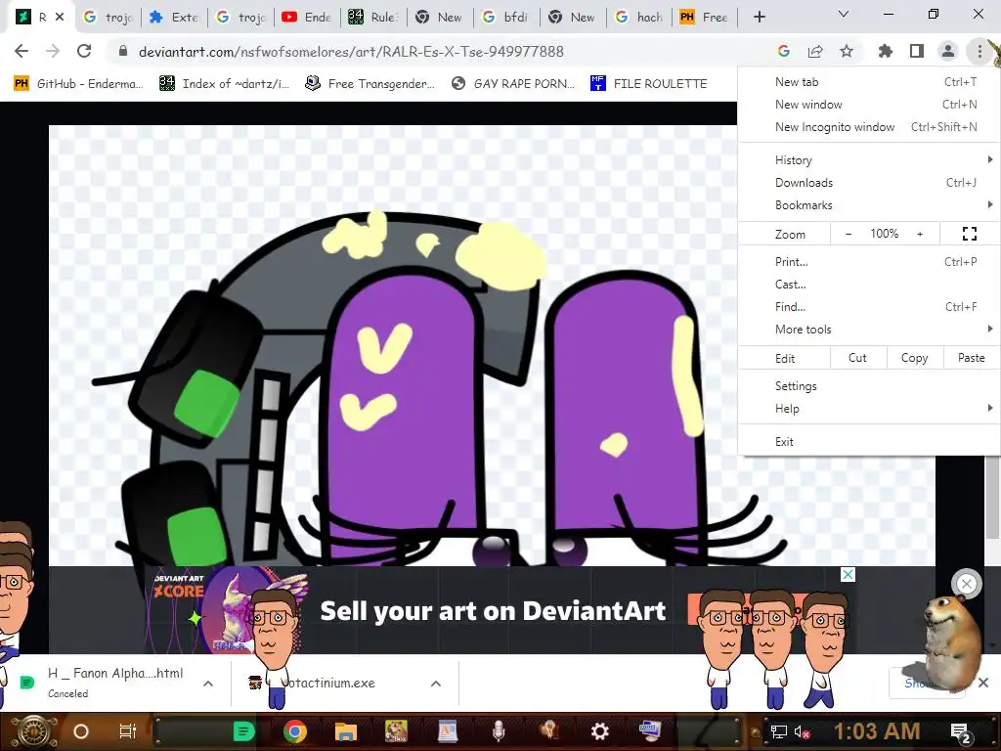Open the 'GitHub - Enderma...' bookmark
The height and width of the screenshot is (751, 1001).
coord(78,84)
